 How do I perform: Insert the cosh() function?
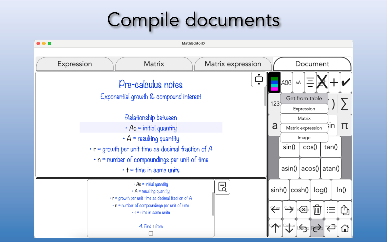pyautogui.click(x=300, y=190)
